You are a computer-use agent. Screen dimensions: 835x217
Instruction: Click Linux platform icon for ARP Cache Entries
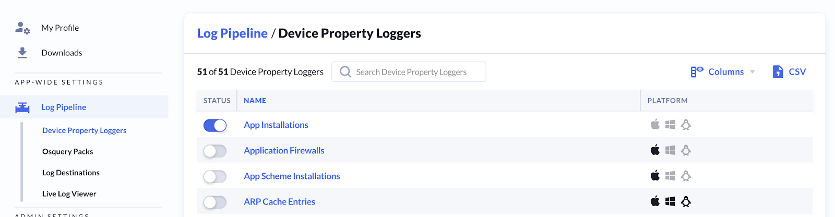[686, 201]
